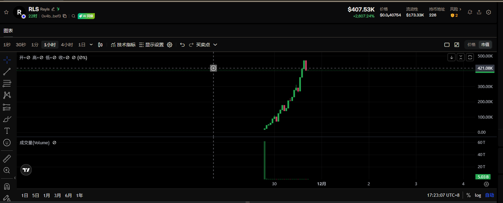Open time axis settings gear bottom-right

486,184
